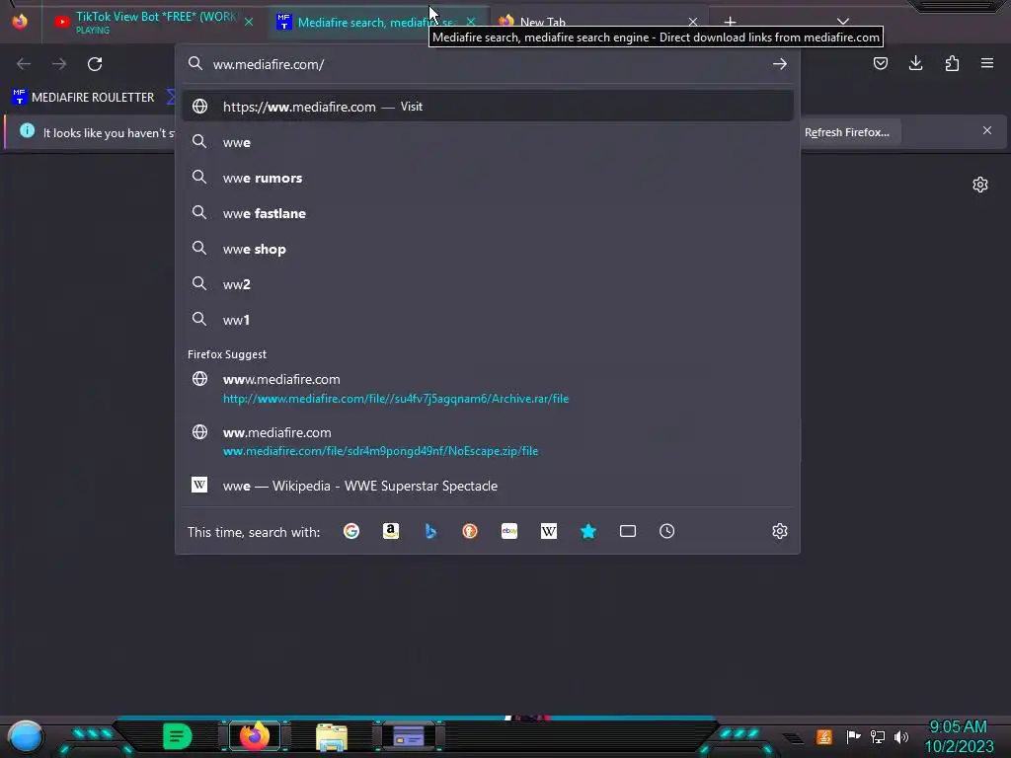This screenshot has width=1011, height=758.
Task: Click the volume speaker tray icon
Action: 901,736
